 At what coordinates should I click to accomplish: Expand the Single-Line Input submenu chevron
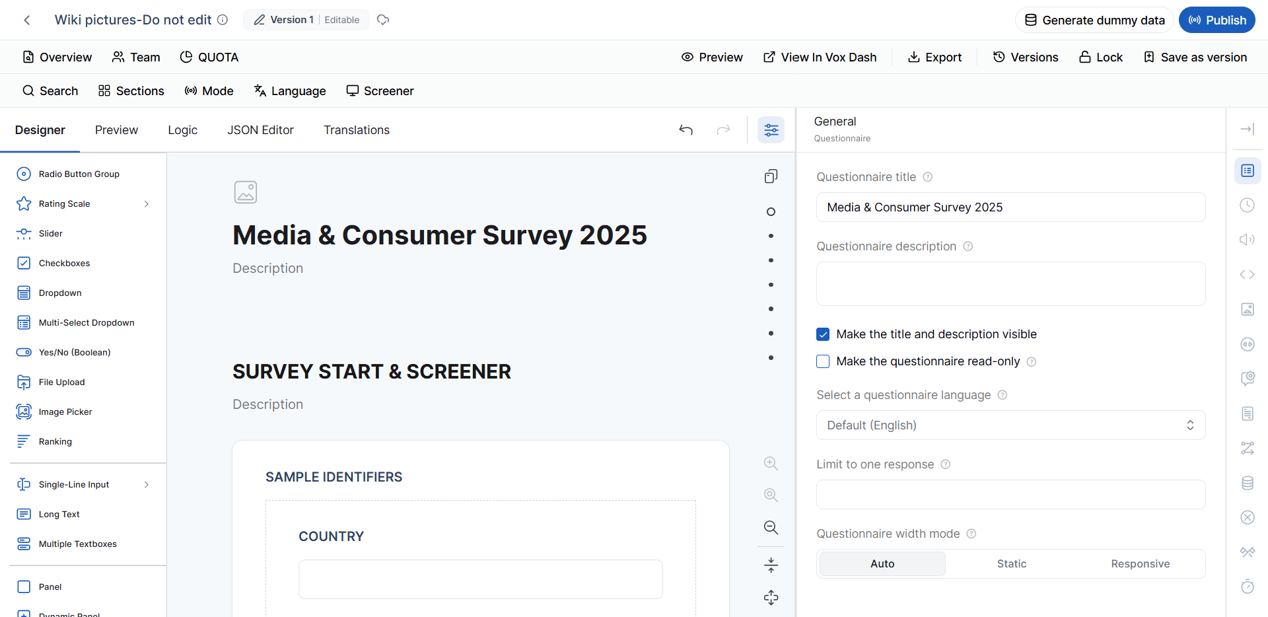147,485
